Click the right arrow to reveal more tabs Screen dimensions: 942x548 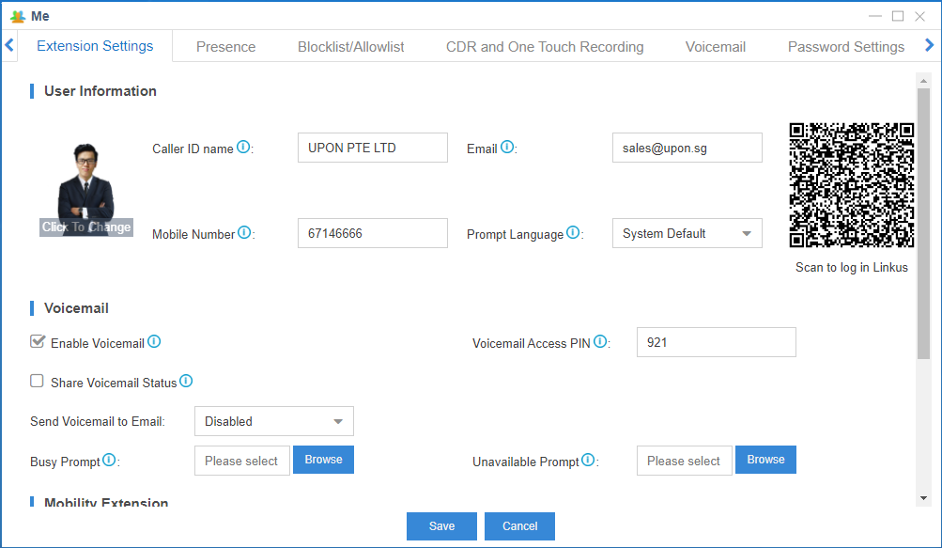[x=929, y=44]
